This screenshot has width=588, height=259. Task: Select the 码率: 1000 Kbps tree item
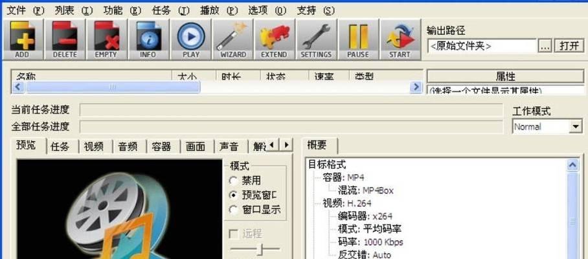coord(370,242)
